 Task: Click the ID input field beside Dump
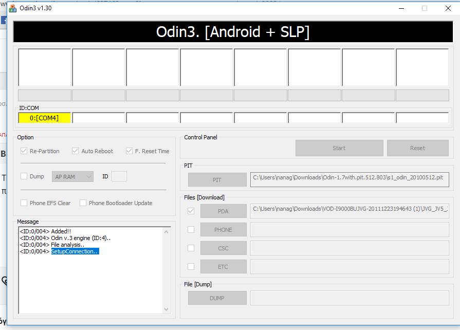coord(119,176)
